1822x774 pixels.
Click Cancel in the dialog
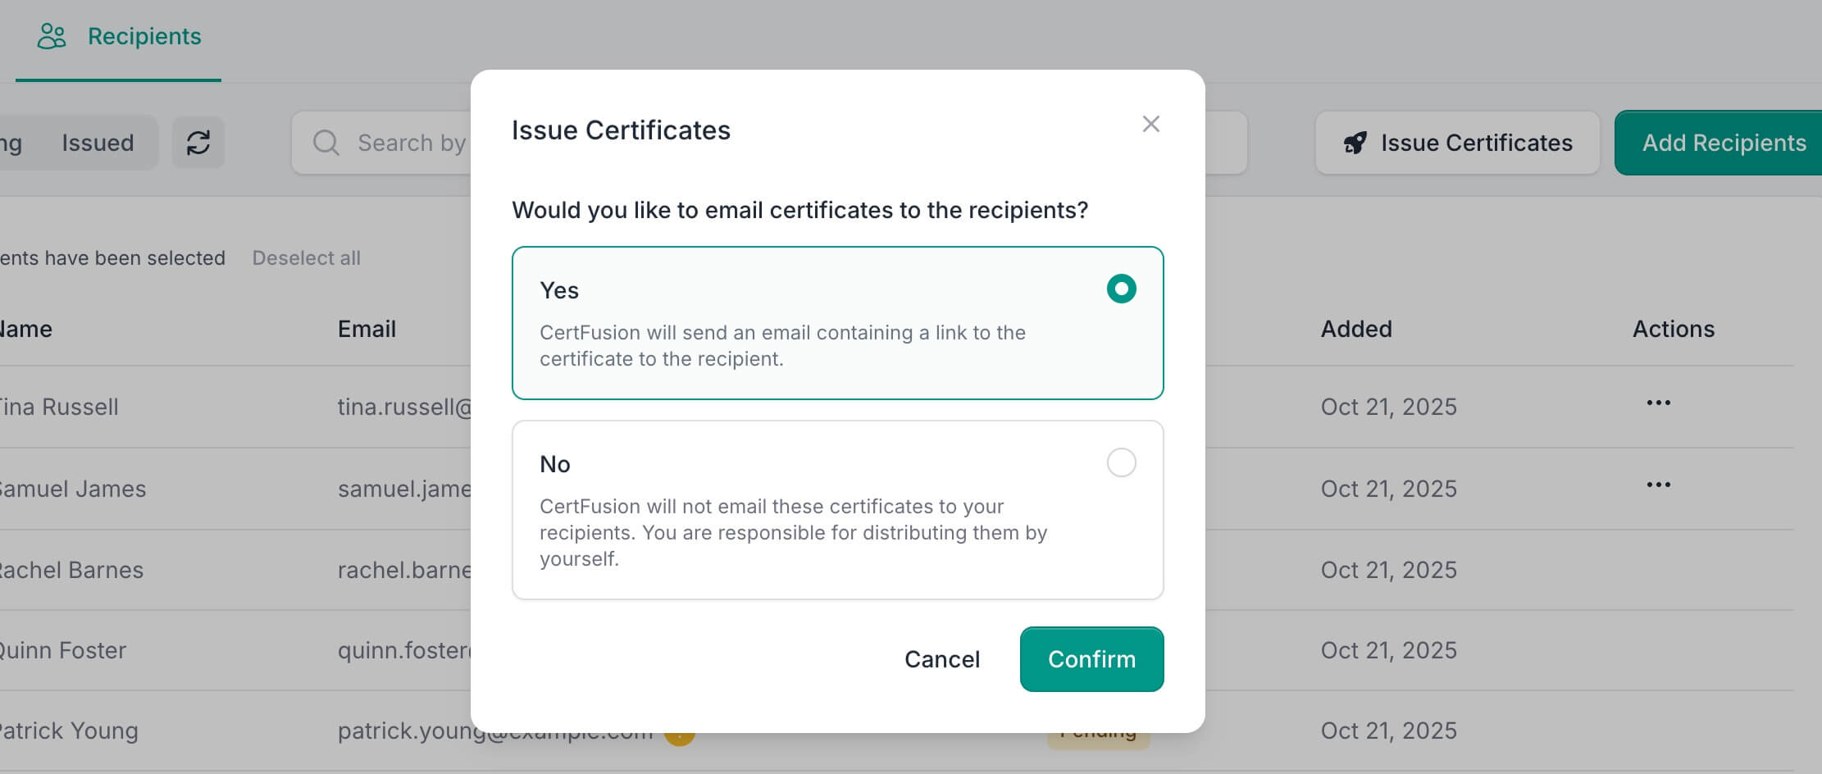941,659
